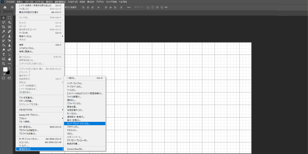Select the Brush tool
The image size is (308, 154).
click(x=4, y=36)
